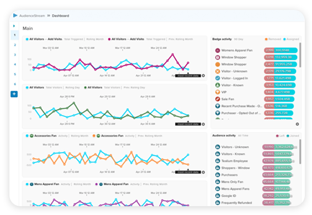This screenshot has height=215, width=312.
Task: Open settings gear on All Visitors Add Visits chart
Action: [203, 76]
